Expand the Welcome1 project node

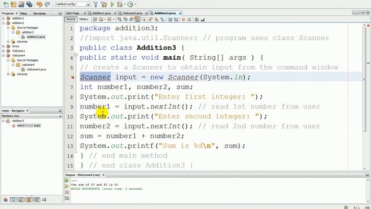[3, 51]
